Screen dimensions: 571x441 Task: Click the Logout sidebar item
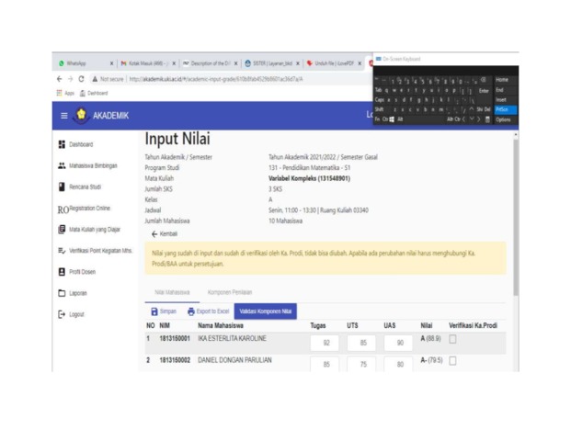point(78,314)
